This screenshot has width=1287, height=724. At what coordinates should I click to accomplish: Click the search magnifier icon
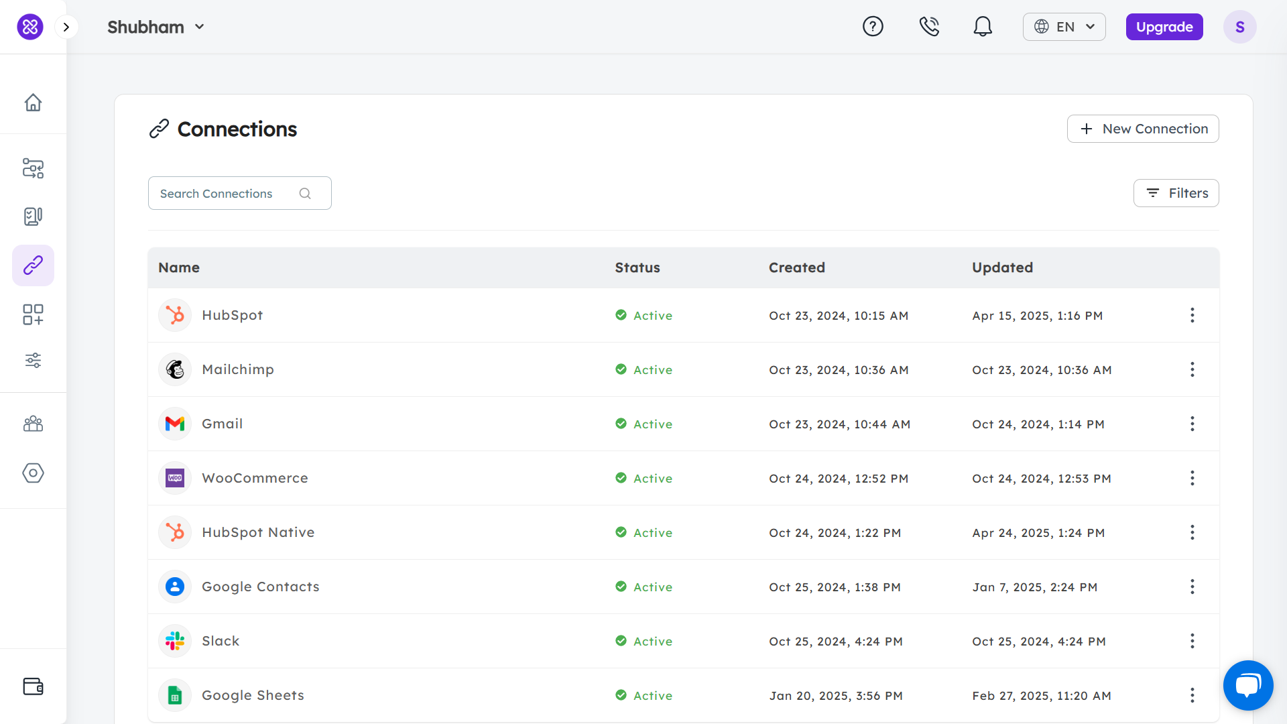[x=305, y=194]
